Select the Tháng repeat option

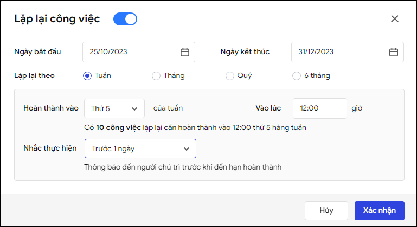coord(156,76)
